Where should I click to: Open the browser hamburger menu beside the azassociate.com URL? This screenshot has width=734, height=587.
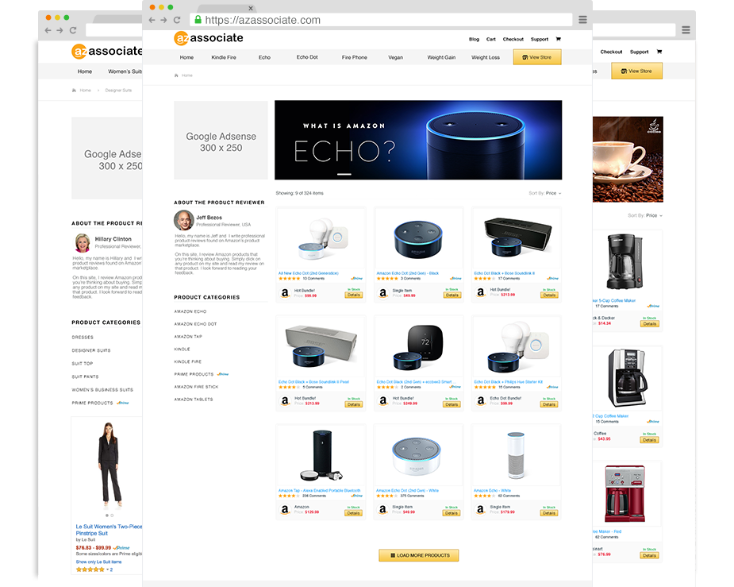(583, 20)
